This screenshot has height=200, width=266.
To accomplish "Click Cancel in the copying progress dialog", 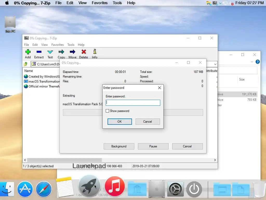I will pyautogui.click(x=187, y=146).
